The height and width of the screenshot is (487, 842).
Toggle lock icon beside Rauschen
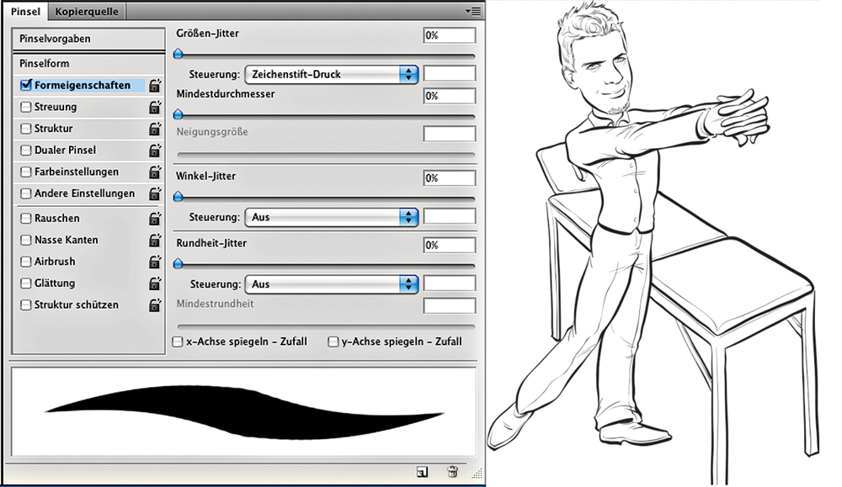click(155, 219)
